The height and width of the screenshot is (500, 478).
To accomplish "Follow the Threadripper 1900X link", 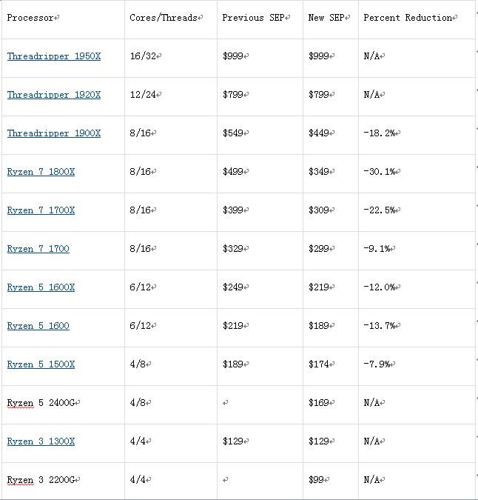I will pos(53,133).
